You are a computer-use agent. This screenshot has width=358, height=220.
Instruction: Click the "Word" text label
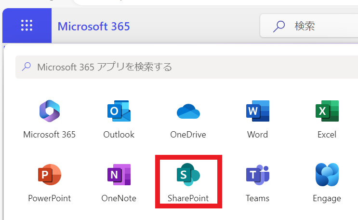click(258, 135)
